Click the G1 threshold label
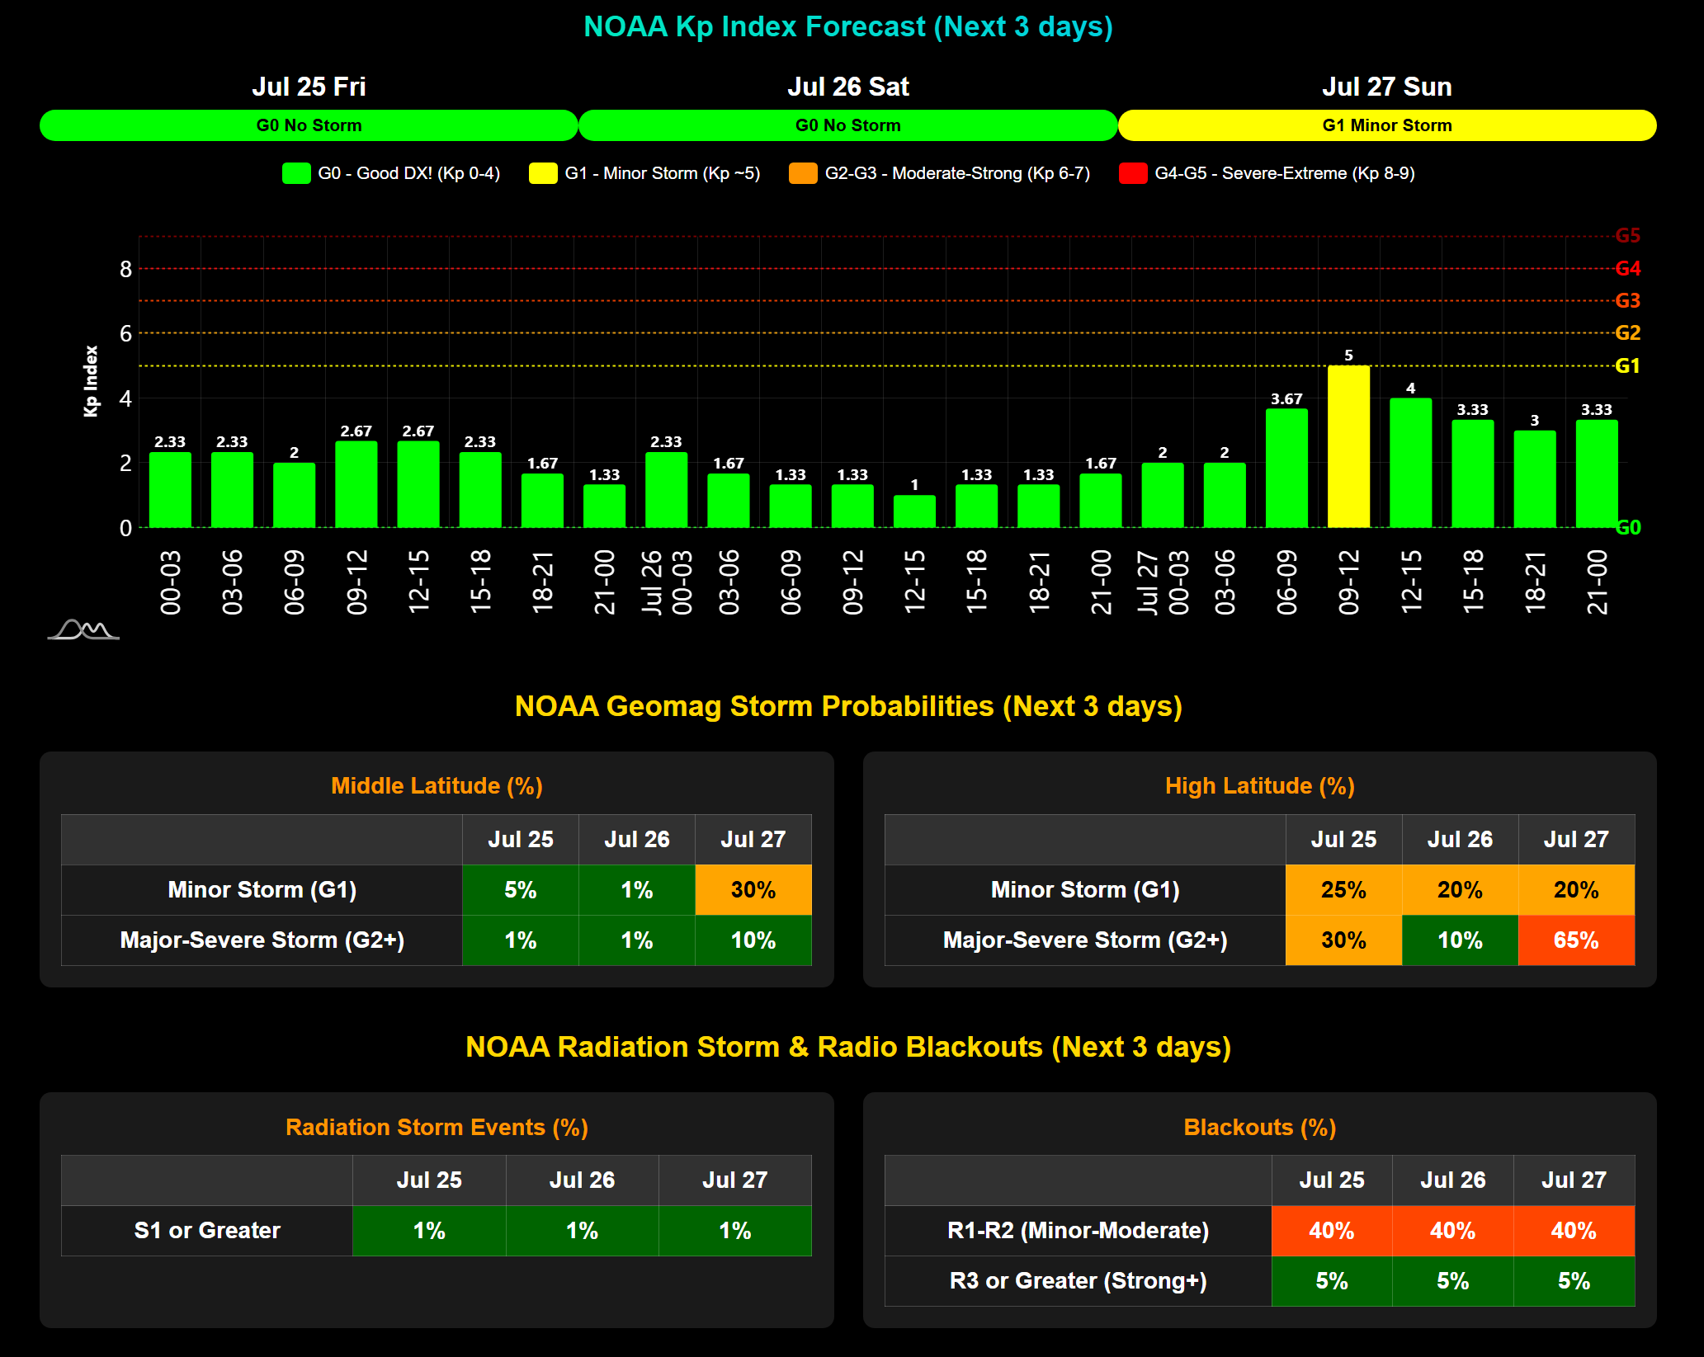The height and width of the screenshot is (1357, 1704). (x=1627, y=365)
